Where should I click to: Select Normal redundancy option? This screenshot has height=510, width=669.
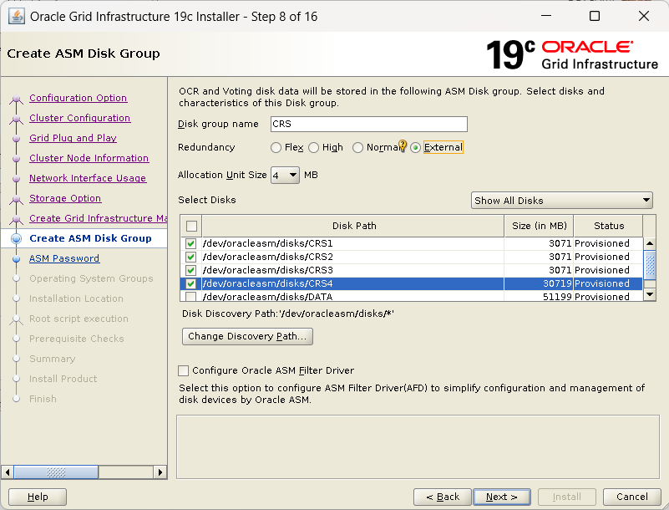click(358, 148)
